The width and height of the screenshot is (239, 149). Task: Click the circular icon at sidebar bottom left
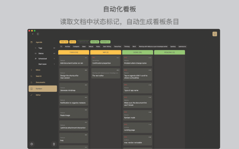32,144
